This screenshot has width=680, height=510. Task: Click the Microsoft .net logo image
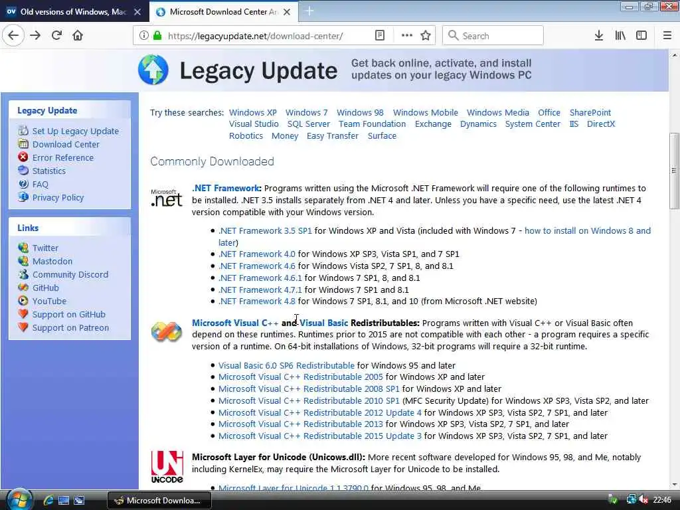[167, 197]
